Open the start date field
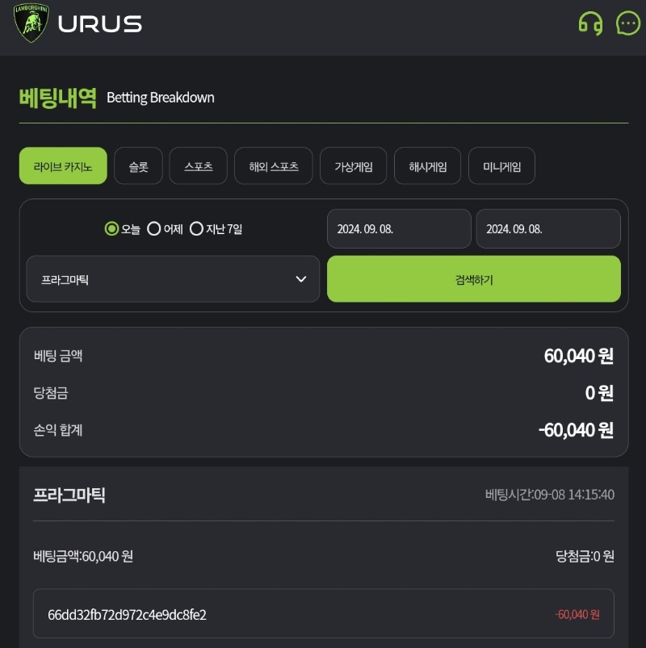Viewport: 646px width, 648px height. [399, 228]
